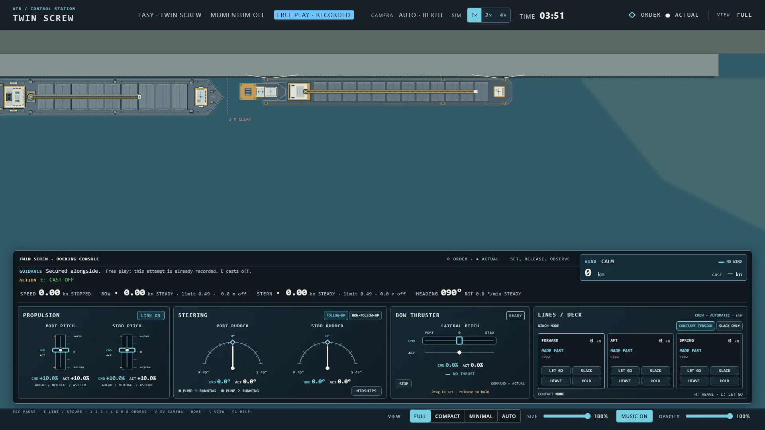Click the E: CAST OFF action text

[x=57, y=280]
